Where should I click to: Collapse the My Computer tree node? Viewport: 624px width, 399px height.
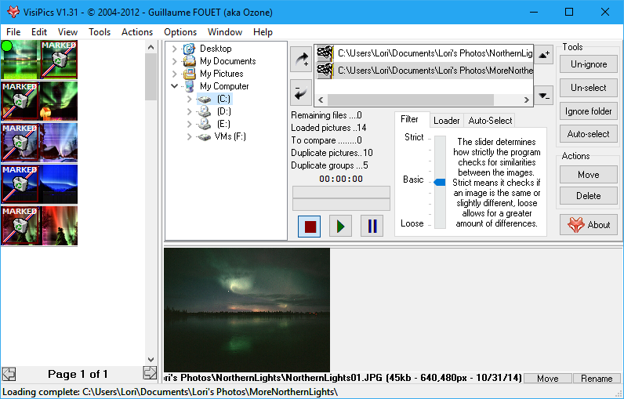[175, 86]
